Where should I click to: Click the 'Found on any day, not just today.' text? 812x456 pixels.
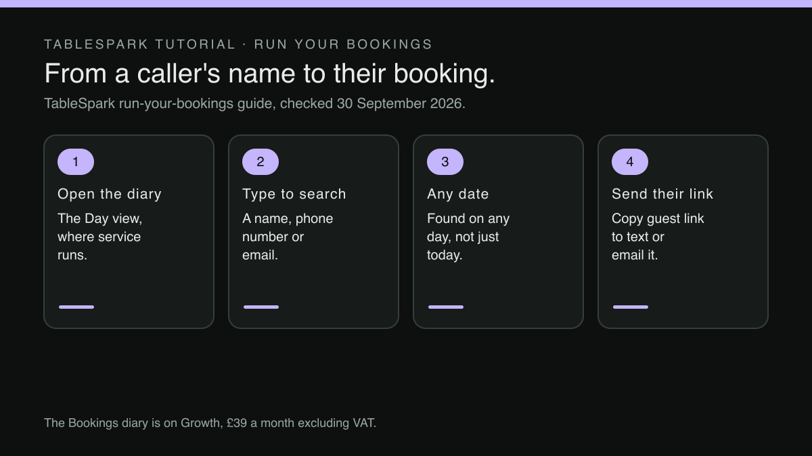click(468, 236)
